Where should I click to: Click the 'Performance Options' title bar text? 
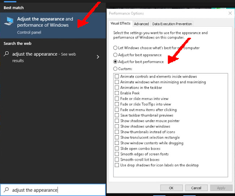126,13
